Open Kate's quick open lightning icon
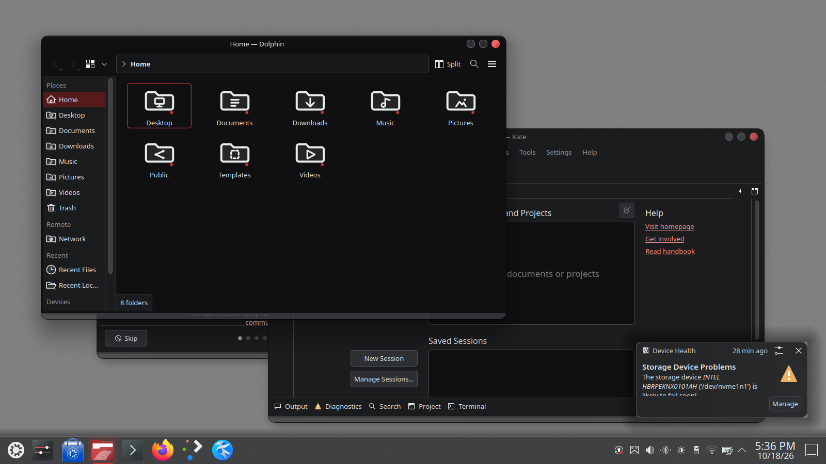Viewport: 826px width, 464px height. tap(740, 191)
